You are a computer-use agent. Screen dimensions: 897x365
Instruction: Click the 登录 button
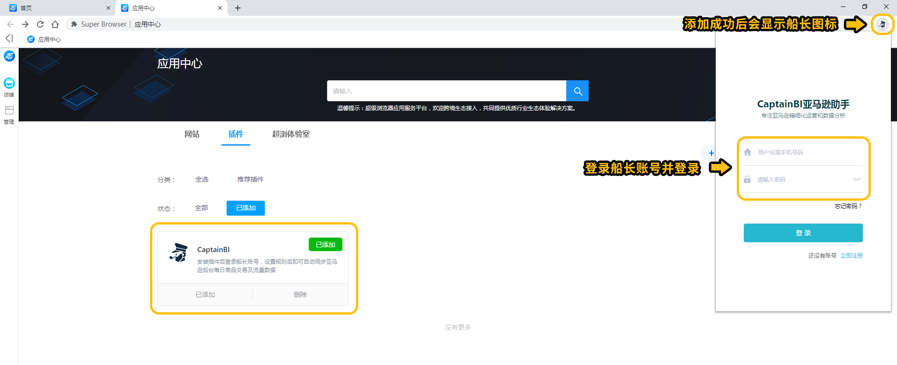point(803,233)
